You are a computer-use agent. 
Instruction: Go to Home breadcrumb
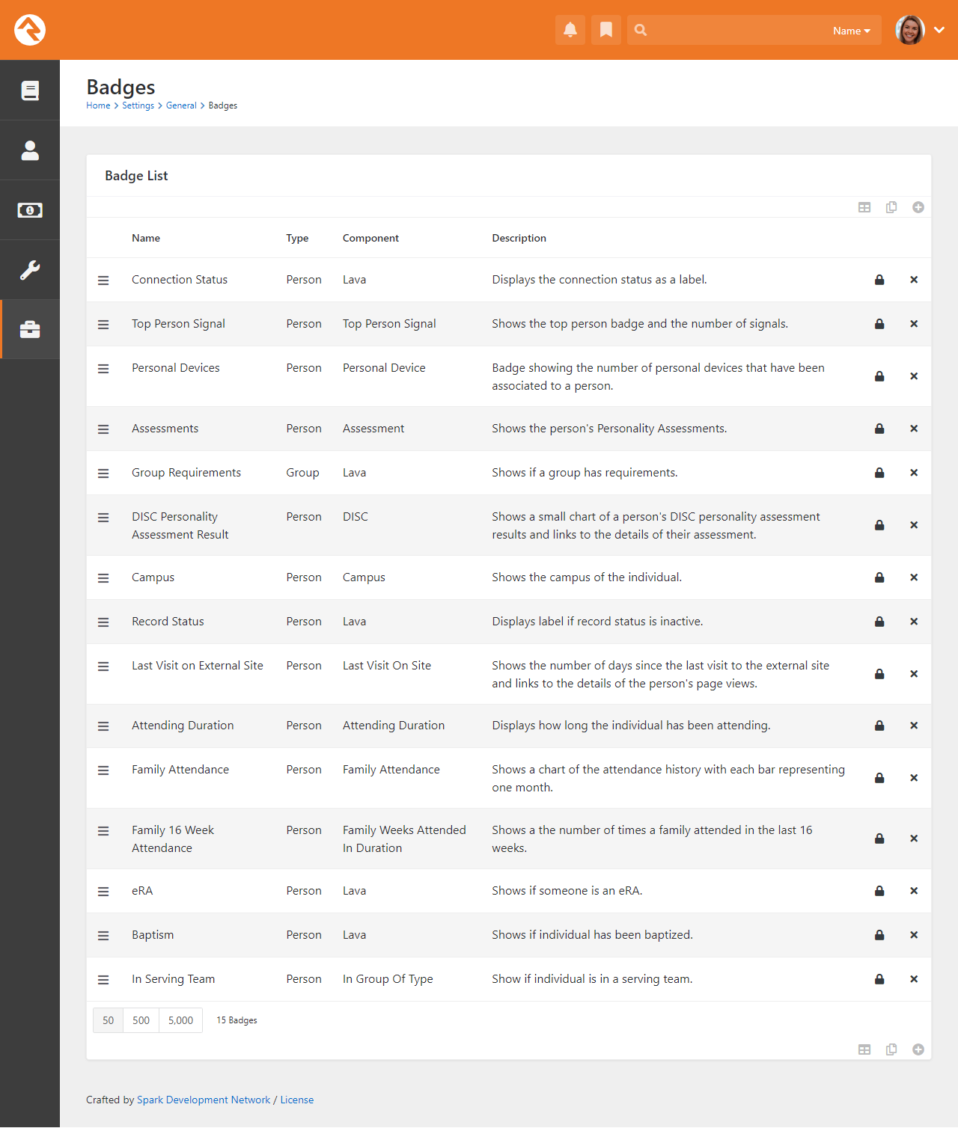point(98,105)
